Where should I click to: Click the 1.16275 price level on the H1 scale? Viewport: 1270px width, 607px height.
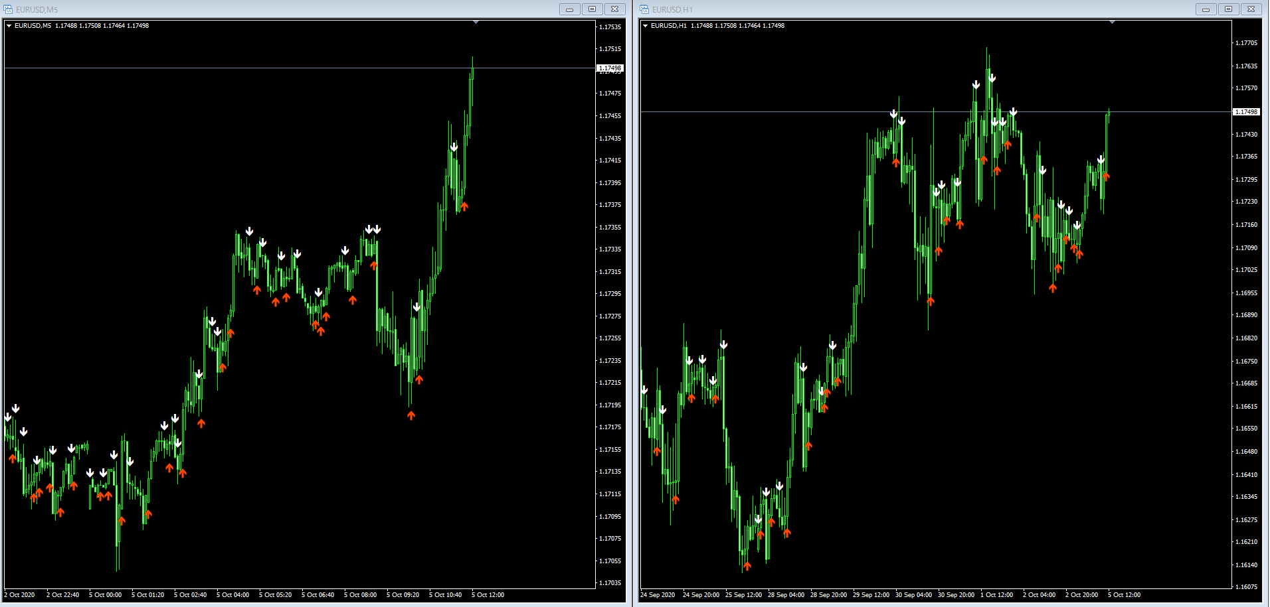click(x=1246, y=520)
